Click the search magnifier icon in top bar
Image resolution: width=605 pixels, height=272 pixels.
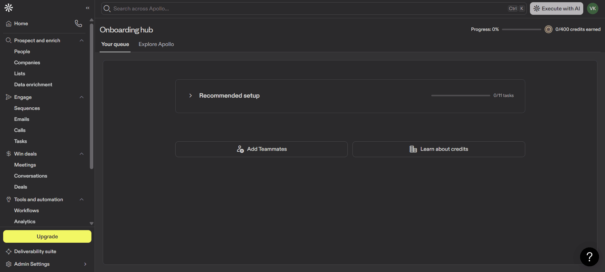click(x=107, y=8)
